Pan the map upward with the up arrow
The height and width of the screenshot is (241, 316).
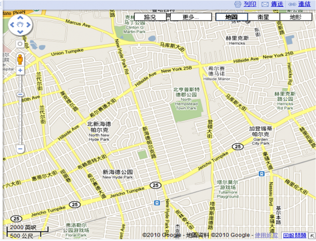click(x=20, y=18)
